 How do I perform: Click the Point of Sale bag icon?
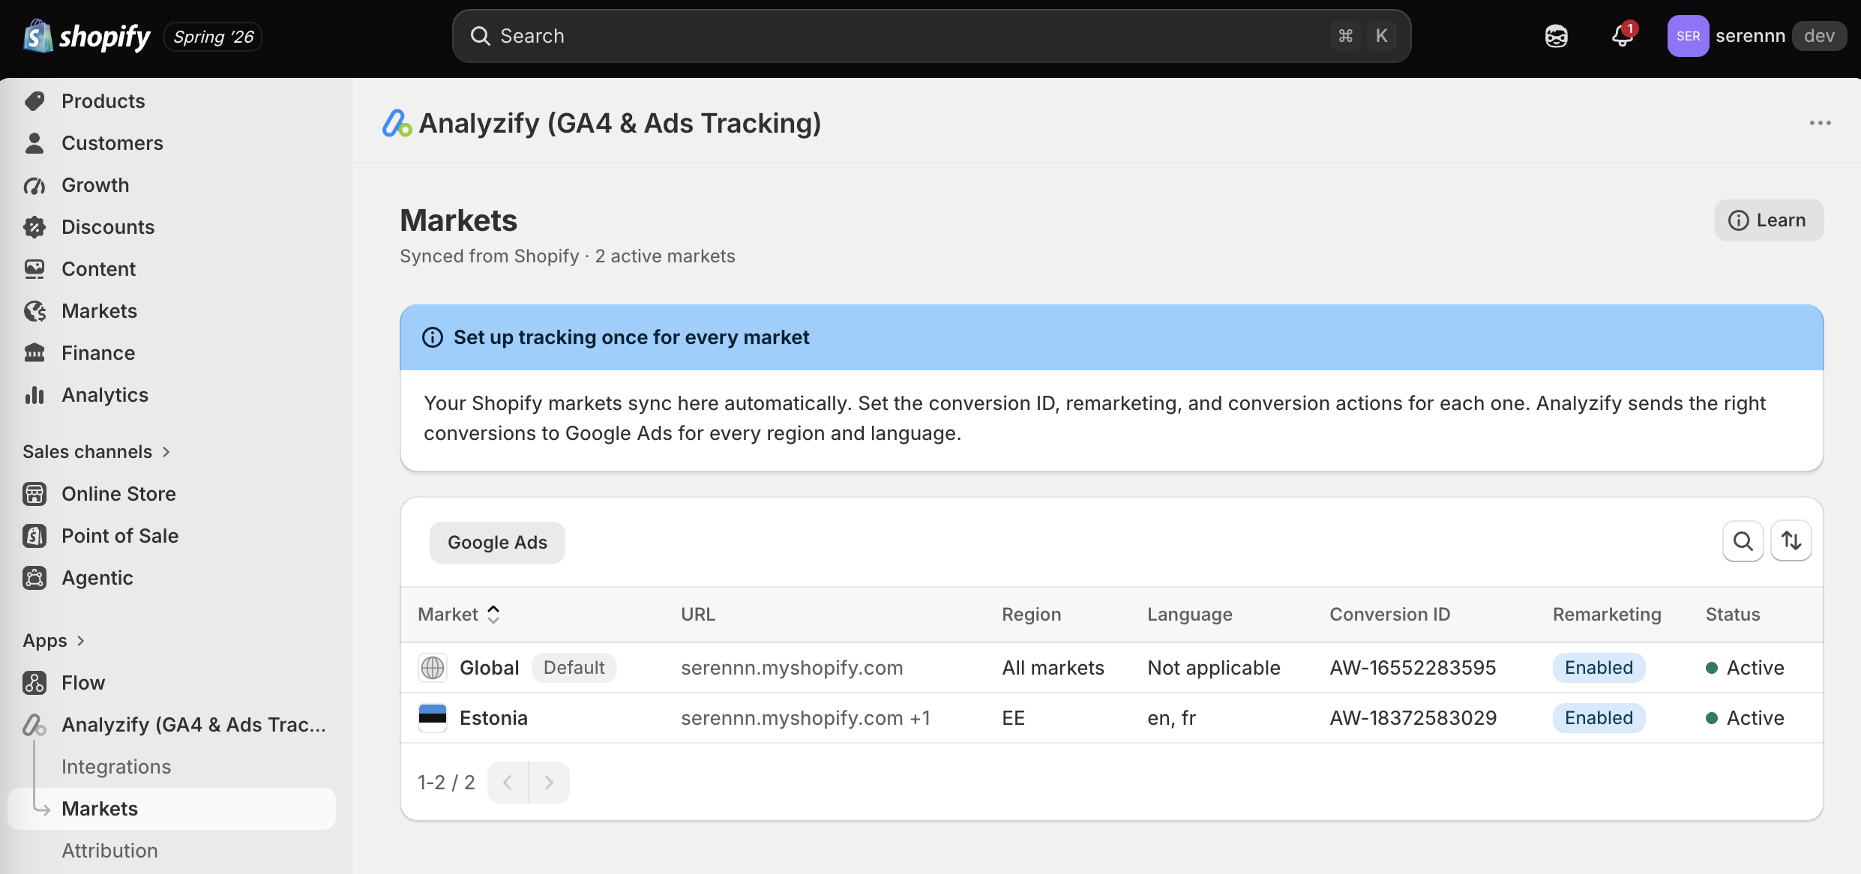point(34,536)
